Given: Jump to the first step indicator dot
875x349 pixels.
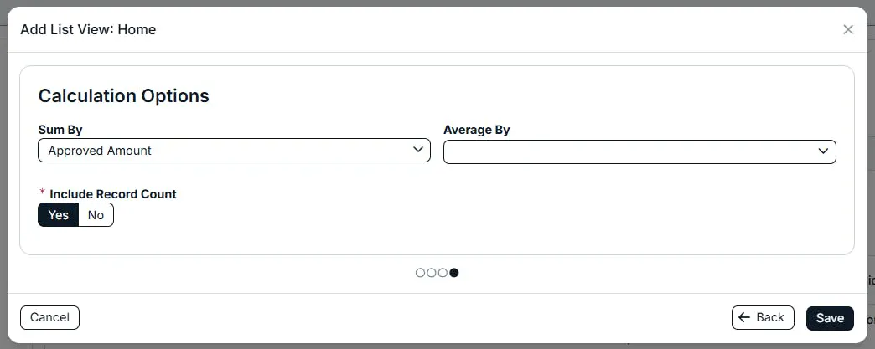Looking at the screenshot, I should [x=420, y=273].
